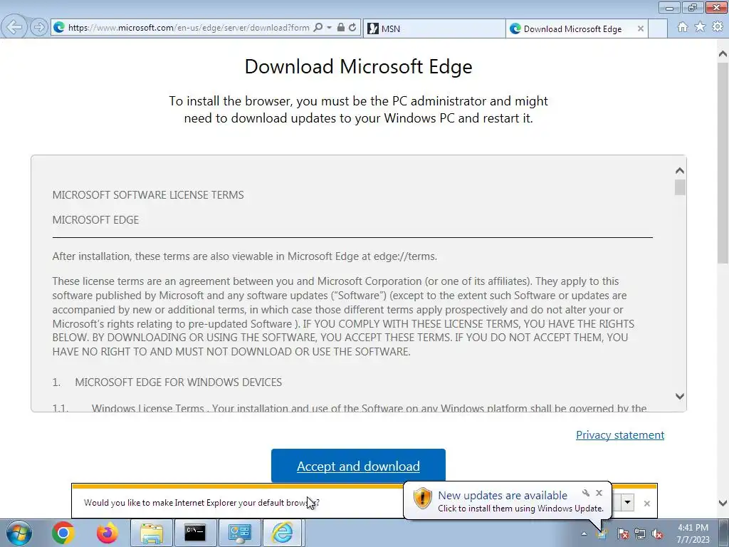Switch to the MSN tab

point(434,28)
